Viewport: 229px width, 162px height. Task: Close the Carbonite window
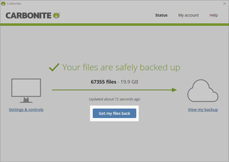pos(224,4)
